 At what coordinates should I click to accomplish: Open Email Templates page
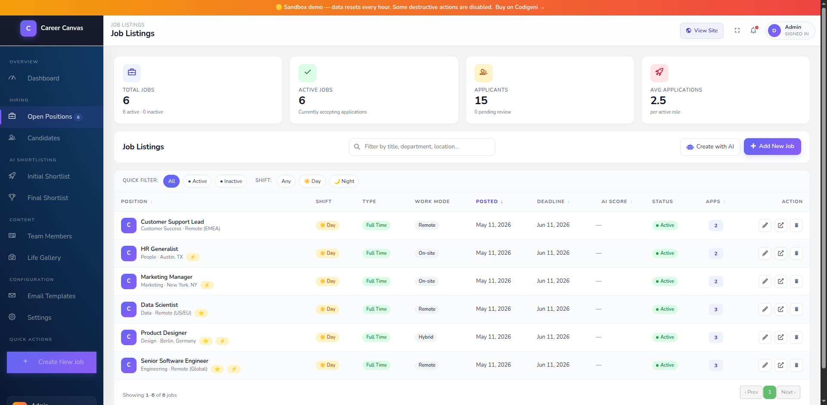[52, 296]
